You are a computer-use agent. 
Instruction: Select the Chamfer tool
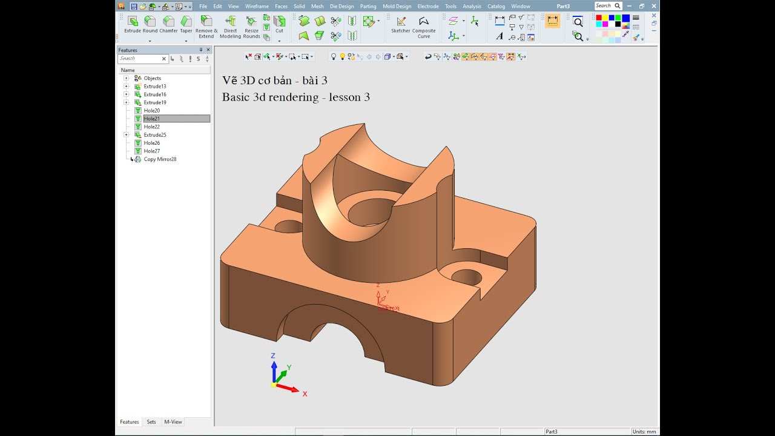tap(168, 24)
